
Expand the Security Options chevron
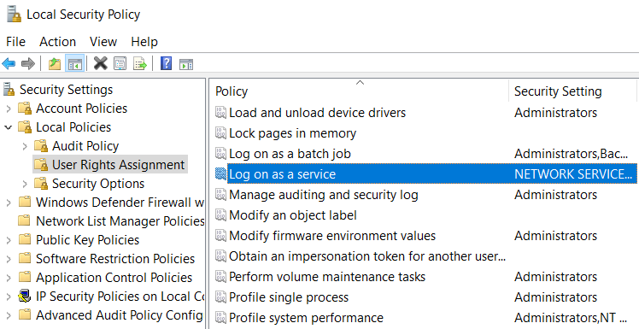[25, 184]
